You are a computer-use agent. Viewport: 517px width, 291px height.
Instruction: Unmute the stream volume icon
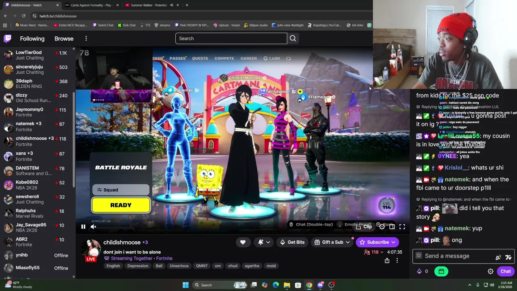point(93,227)
